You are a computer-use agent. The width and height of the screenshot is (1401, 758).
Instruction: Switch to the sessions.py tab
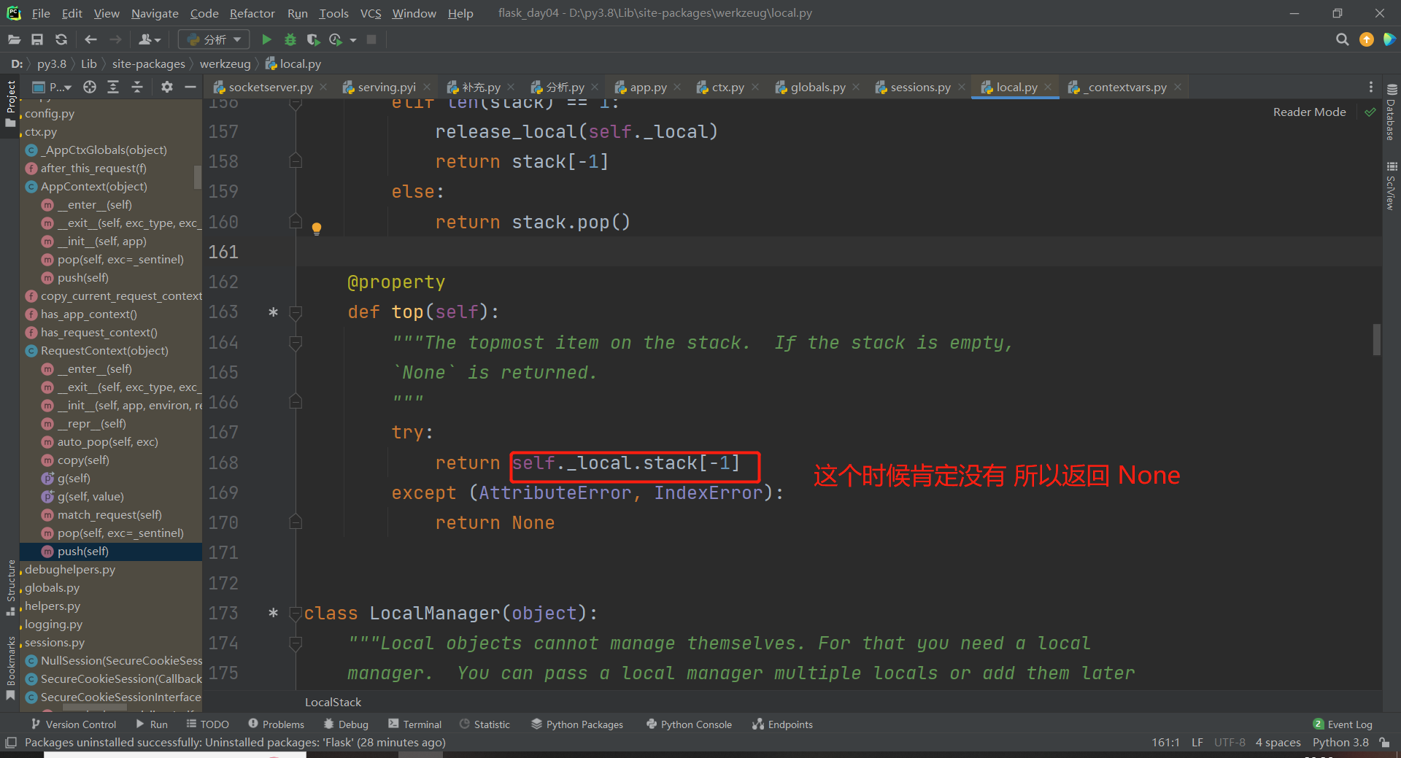coord(920,88)
